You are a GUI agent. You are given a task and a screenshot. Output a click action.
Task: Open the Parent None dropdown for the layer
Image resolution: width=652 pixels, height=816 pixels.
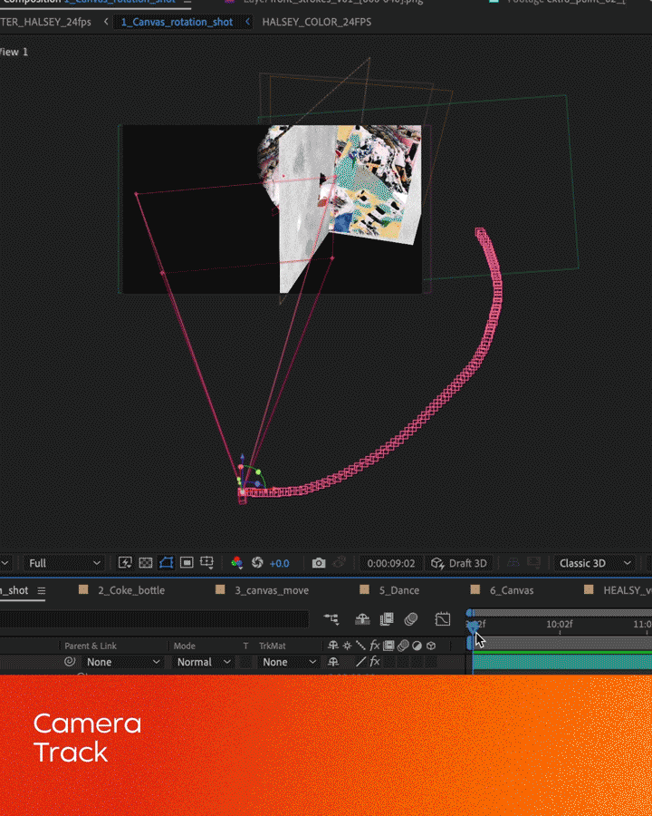coord(123,662)
